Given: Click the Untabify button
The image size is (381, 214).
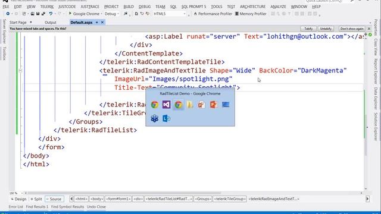Looking at the screenshot, I should click(326, 29).
